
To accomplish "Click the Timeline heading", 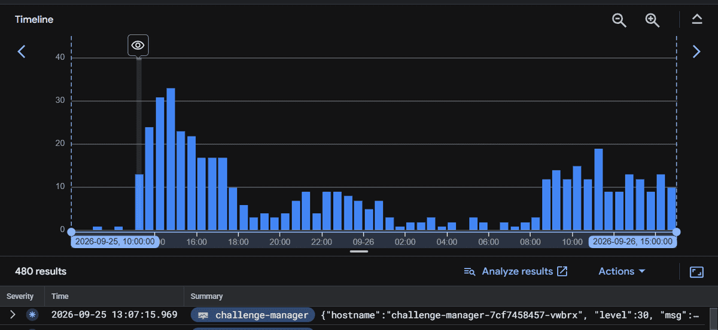I will pyautogui.click(x=34, y=20).
